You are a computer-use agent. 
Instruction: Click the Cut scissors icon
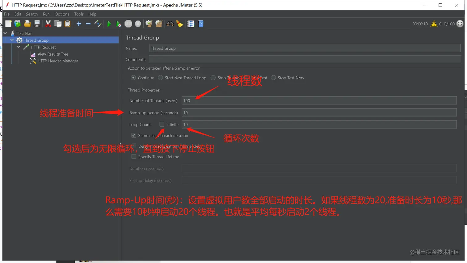coord(48,24)
